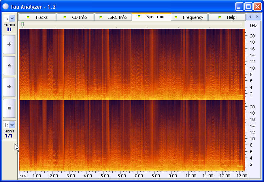Click the spectrum position slider handle

tap(23, 24)
